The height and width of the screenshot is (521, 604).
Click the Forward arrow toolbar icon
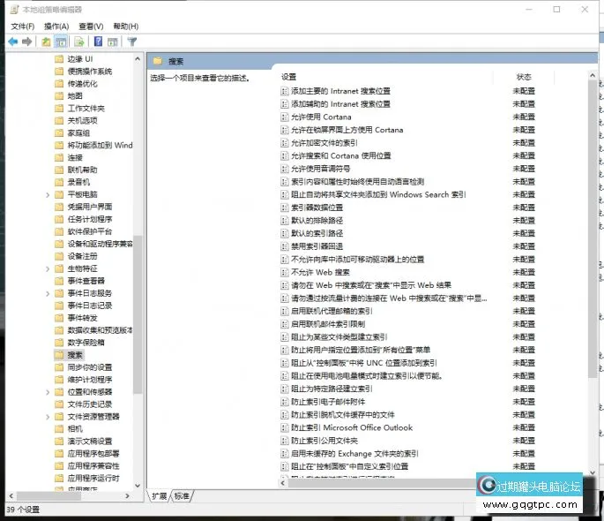coord(27,42)
